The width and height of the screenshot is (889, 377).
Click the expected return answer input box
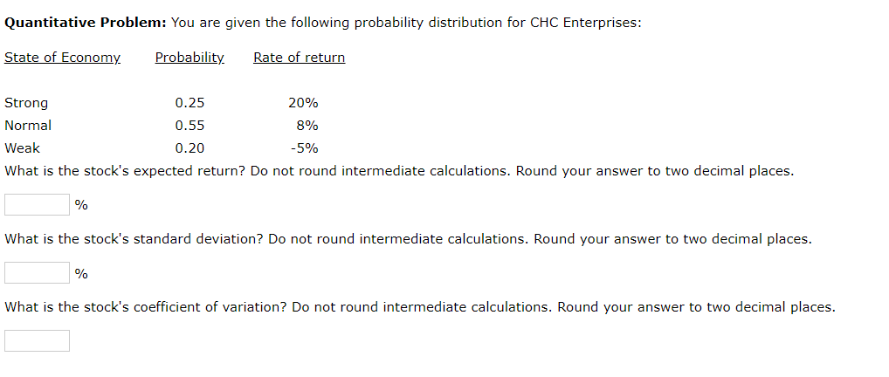click(37, 205)
